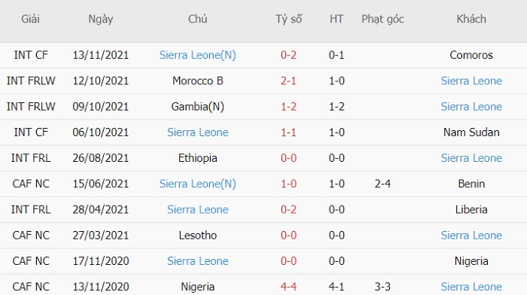Image resolution: width=527 pixels, height=295 pixels.
Task: Click the 4-4 score for Nigeria match
Action: 288,287
